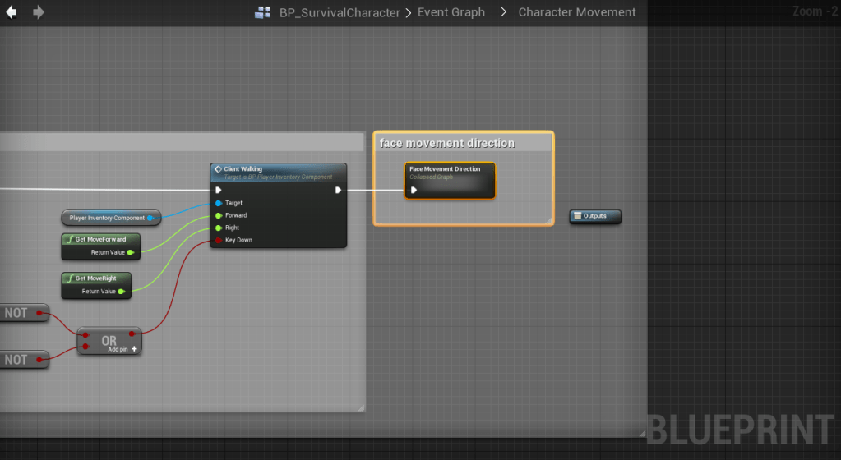Viewport: 841px width, 460px height.
Task: Select Character Movement breadcrumb
Action: coord(577,11)
